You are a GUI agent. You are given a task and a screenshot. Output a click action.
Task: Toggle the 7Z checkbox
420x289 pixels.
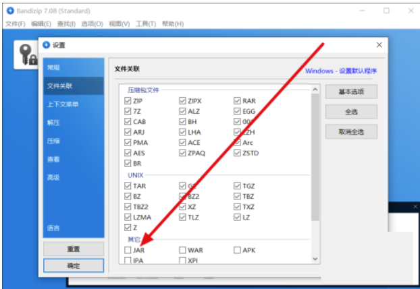click(x=128, y=111)
